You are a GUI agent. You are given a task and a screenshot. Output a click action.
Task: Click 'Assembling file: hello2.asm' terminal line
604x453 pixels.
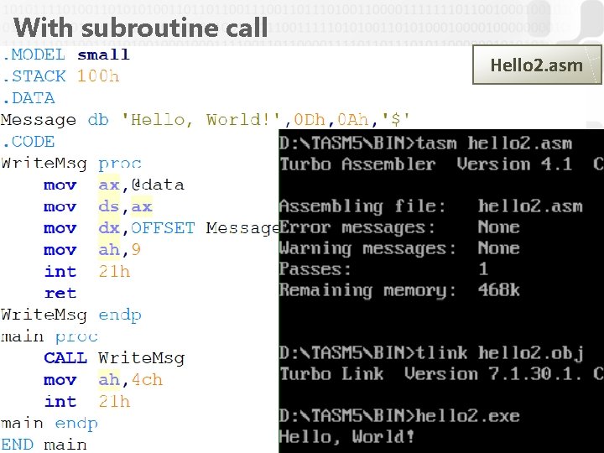(431, 206)
